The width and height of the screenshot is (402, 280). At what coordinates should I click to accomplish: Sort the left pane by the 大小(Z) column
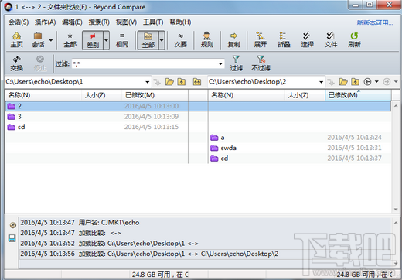point(101,95)
